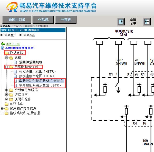Screen dimensions: 154x152
Task: Click the ground symbol in wiring diagram
Action: 118,90
